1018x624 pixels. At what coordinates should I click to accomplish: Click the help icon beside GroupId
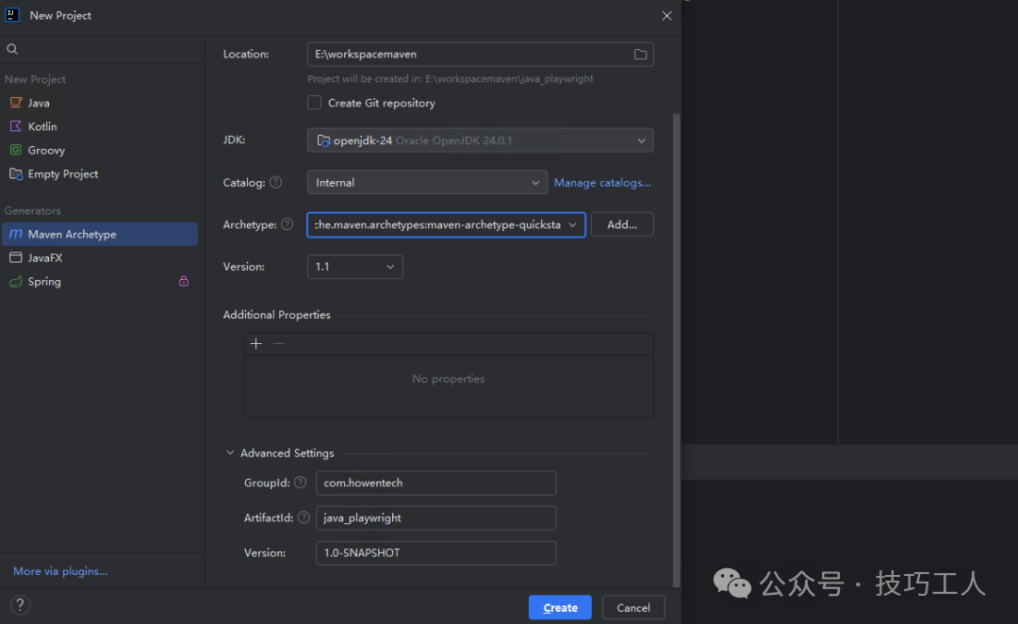click(x=300, y=483)
